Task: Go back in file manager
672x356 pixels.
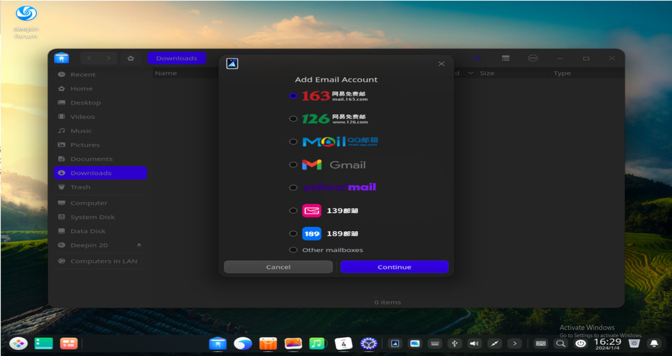Action: (89, 58)
